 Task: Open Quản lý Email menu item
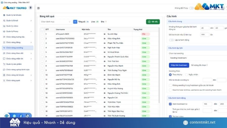click(17, 20)
